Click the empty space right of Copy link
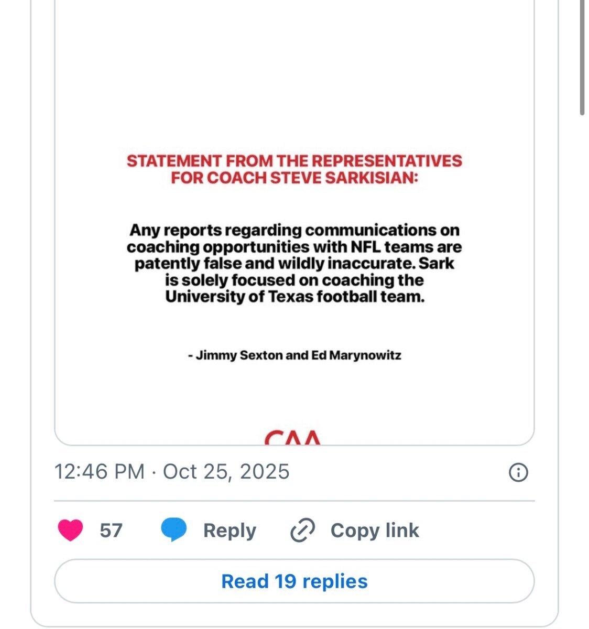 click(477, 530)
